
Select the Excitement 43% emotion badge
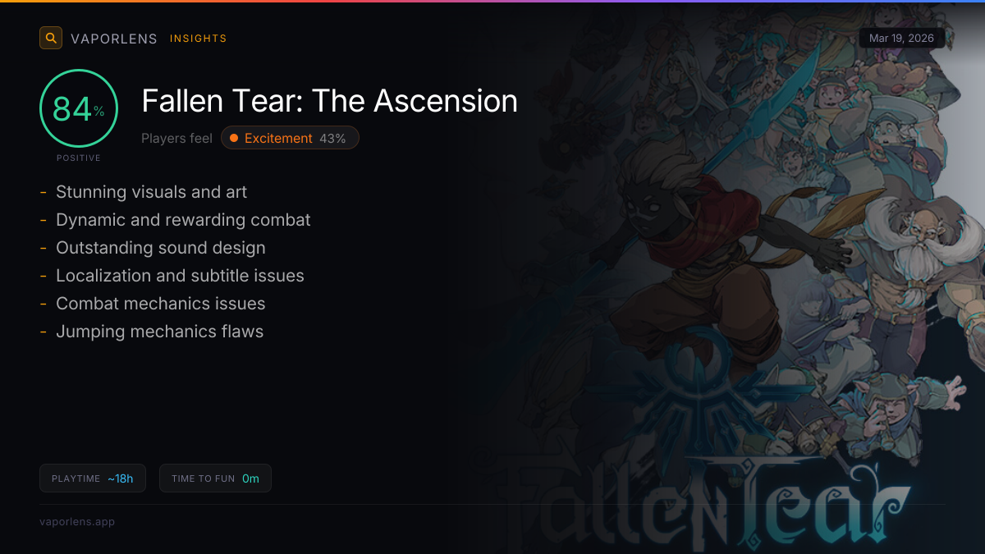(290, 138)
